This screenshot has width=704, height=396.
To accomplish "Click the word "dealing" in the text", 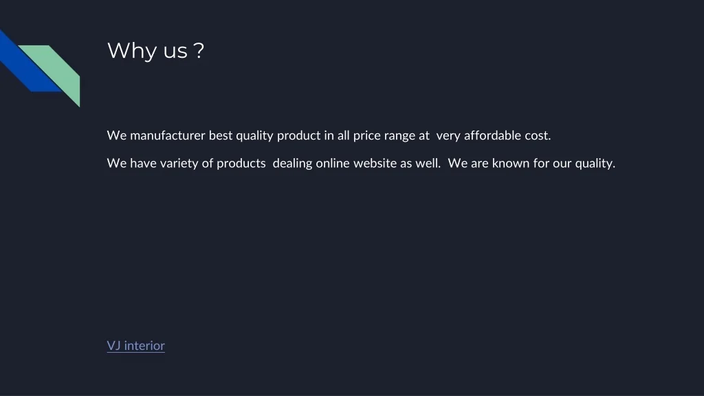I will tap(292, 164).
